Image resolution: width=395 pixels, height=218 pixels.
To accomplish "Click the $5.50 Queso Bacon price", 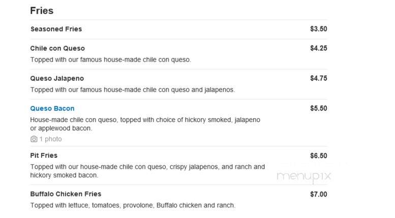I will (319, 108).
